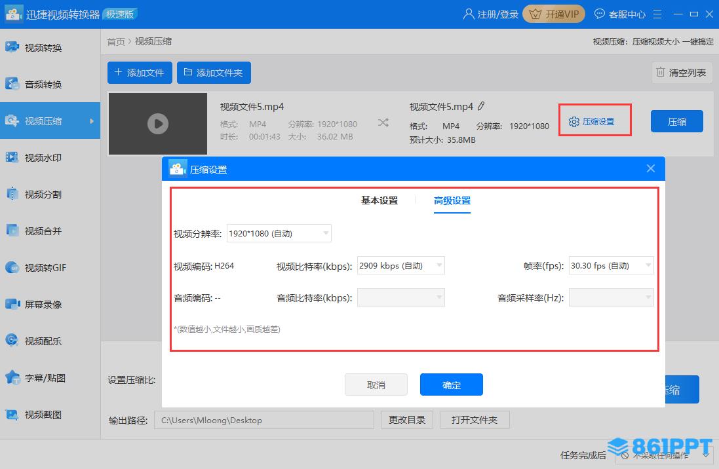The image size is (719, 469).
Task: Click the user icon for 注册/登录
Action: tap(468, 14)
